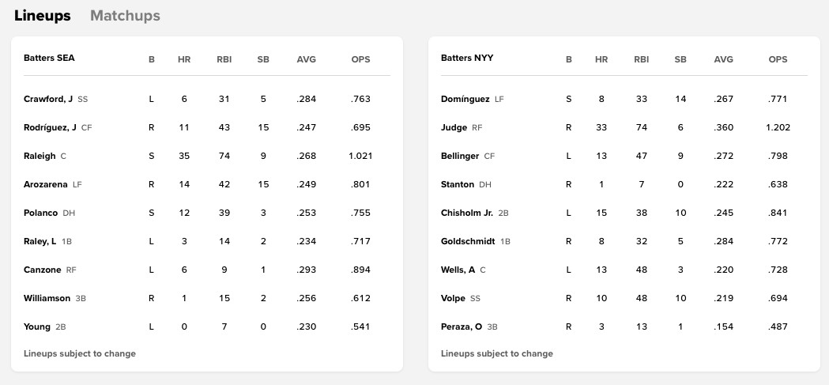Open Polanco's player page
Image resolution: width=829 pixels, height=385 pixels.
[40, 213]
